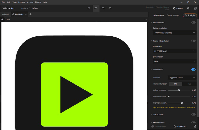Image resolution: width=199 pixels, height=130 pixels.
Task: Open the AI model Hyperion dropdown
Action: coord(182,77)
